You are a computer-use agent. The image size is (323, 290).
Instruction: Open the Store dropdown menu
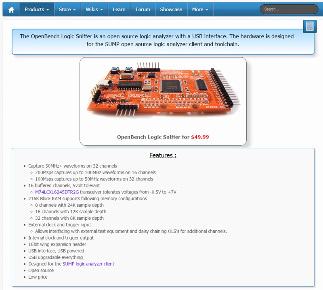[67, 9]
